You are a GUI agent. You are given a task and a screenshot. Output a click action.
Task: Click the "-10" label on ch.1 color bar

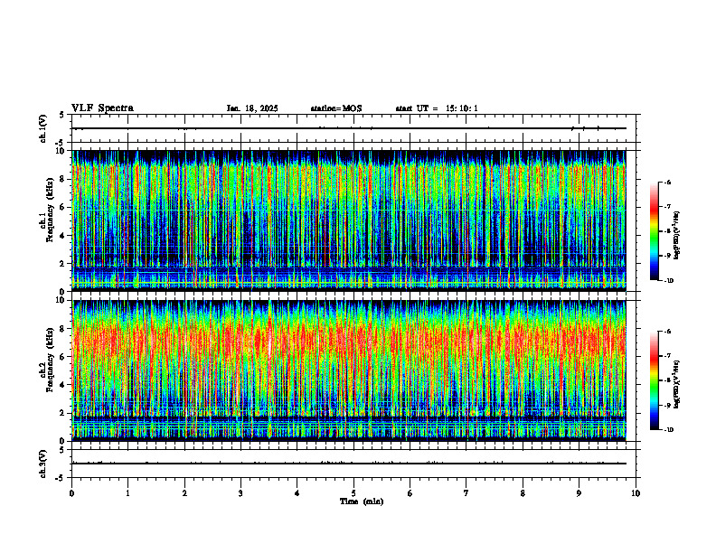pyautogui.click(x=668, y=281)
